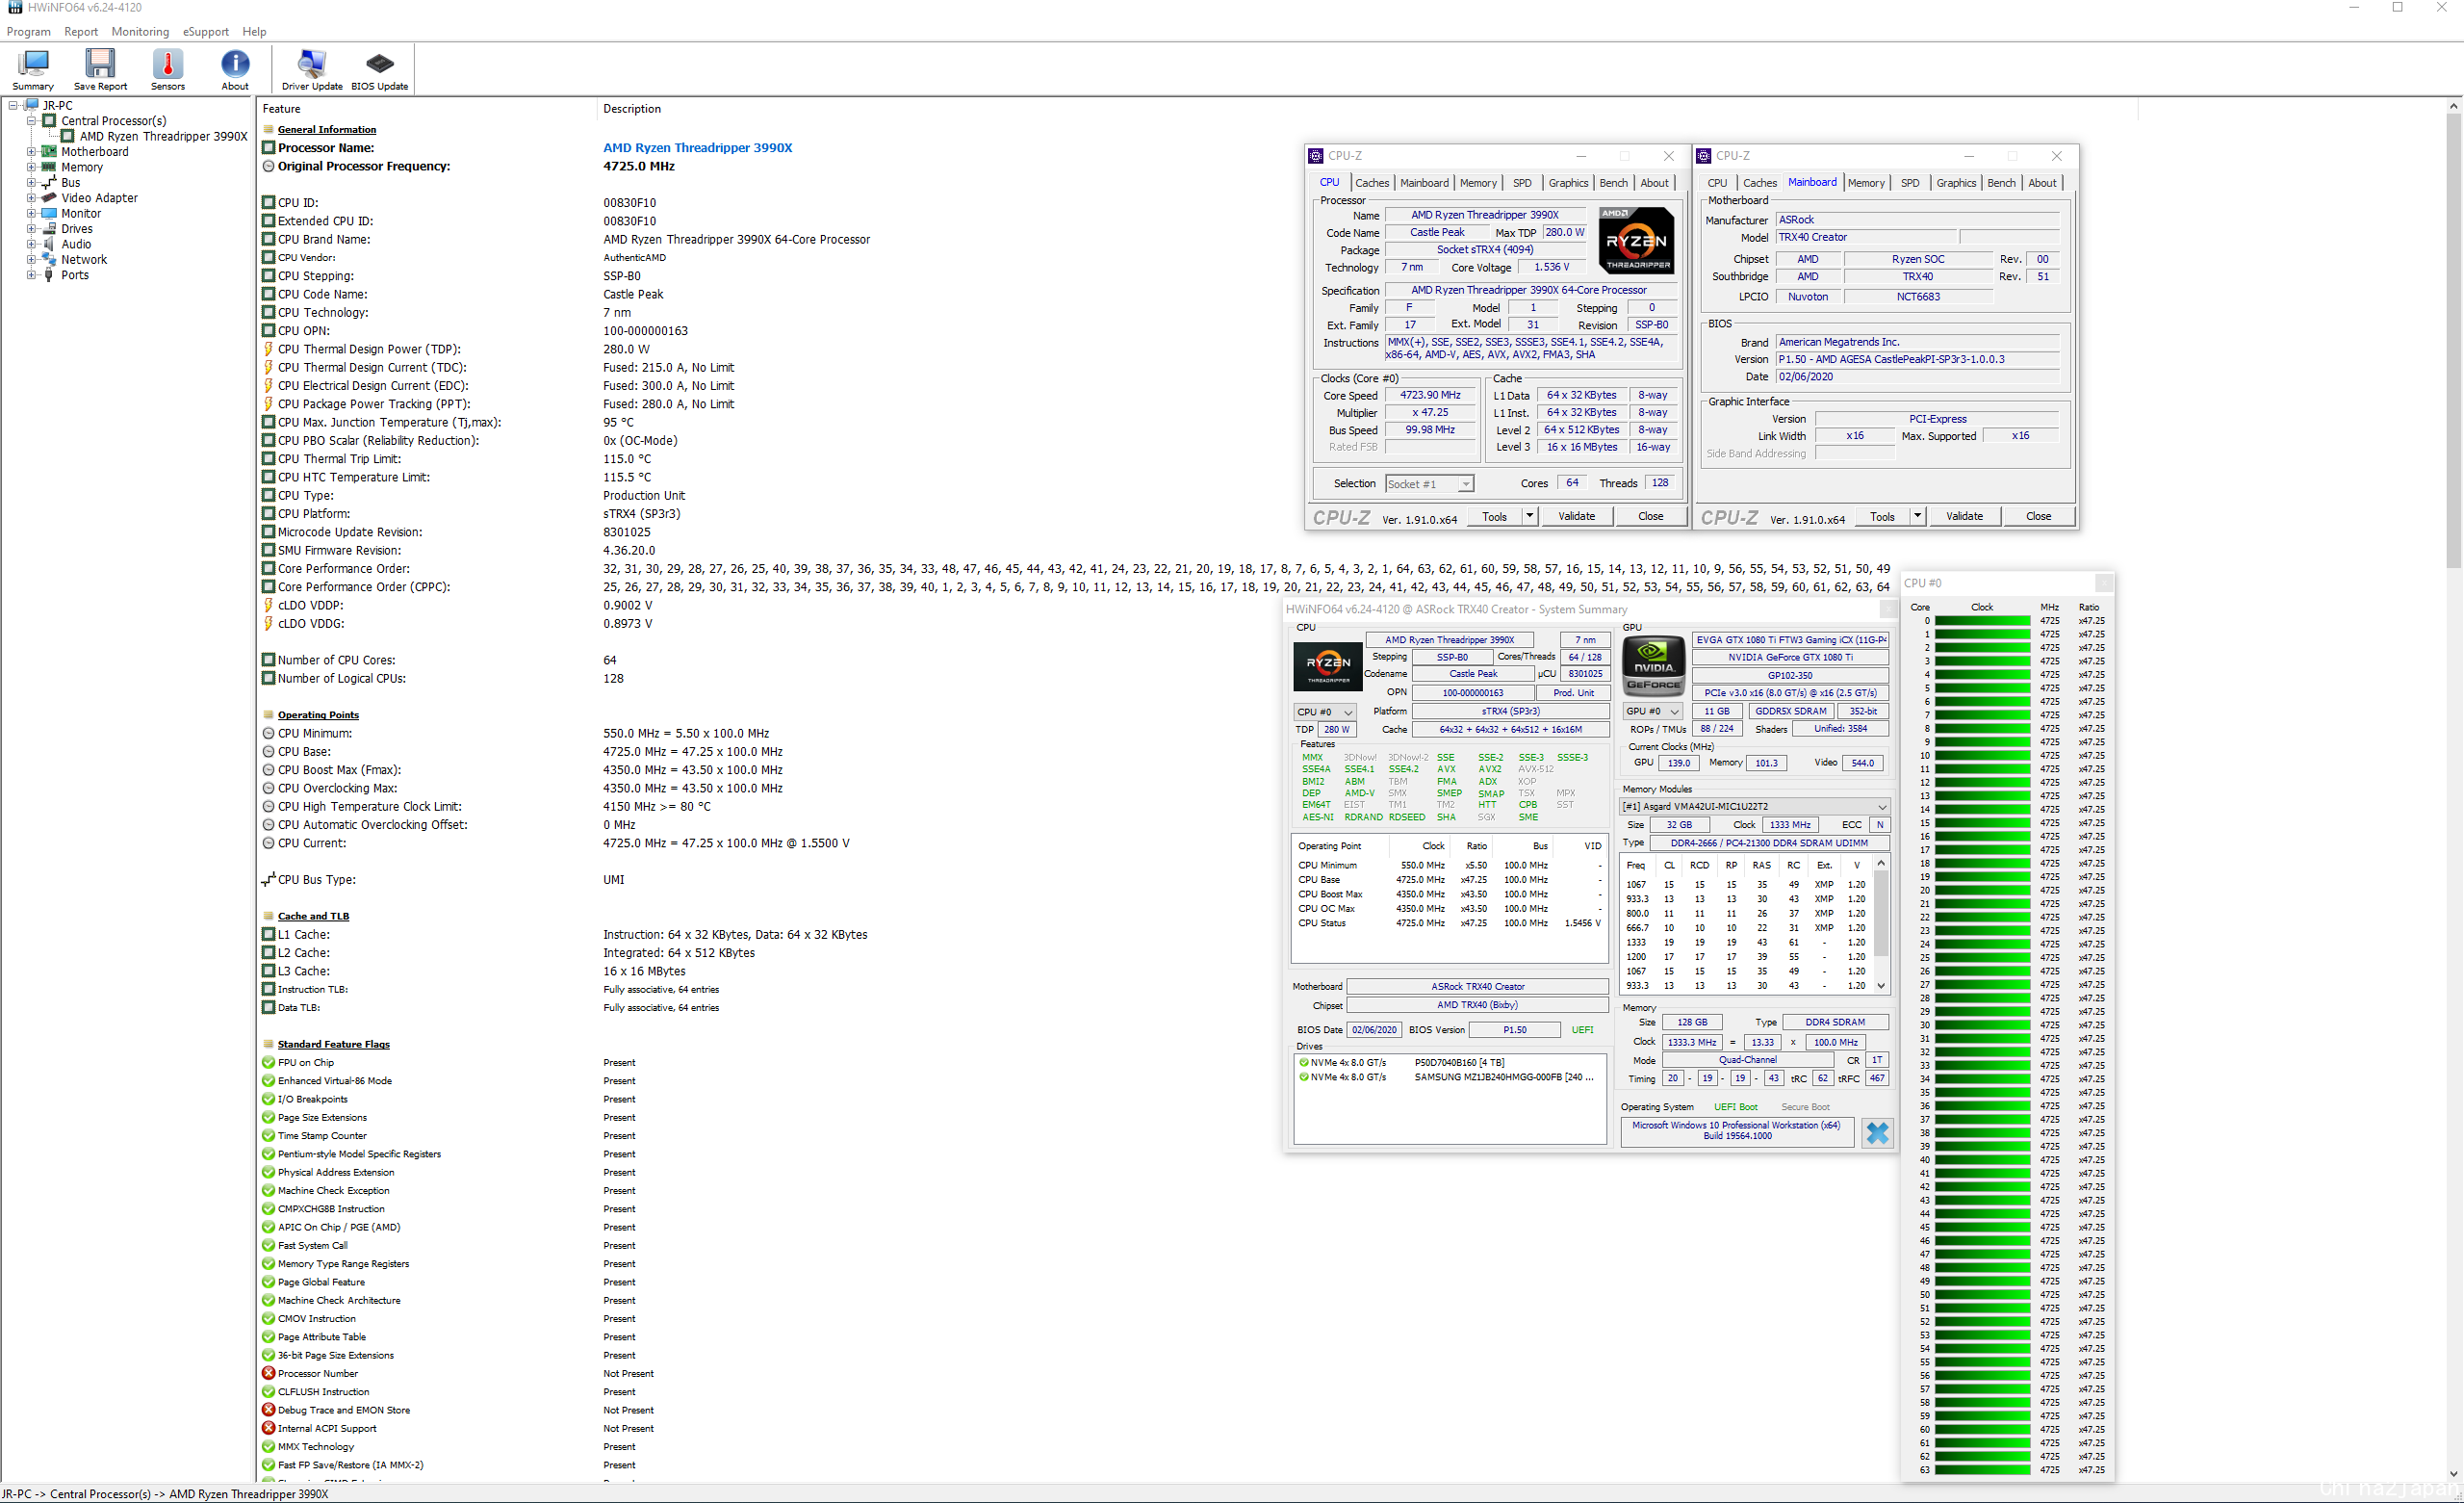The width and height of the screenshot is (2464, 1503).
Task: Select the Motherboard node icon in tree
Action: (x=48, y=151)
